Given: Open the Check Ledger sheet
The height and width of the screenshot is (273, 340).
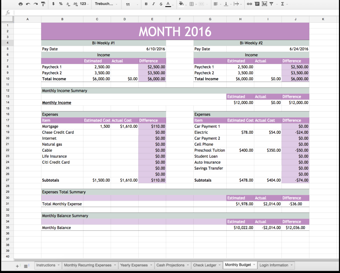Looking at the screenshot, I should (x=205, y=265).
